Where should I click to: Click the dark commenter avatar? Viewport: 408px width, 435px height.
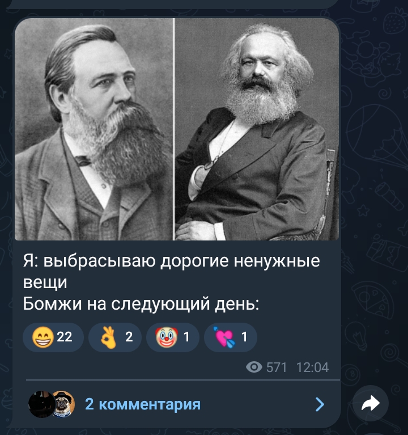pyautogui.click(x=42, y=404)
